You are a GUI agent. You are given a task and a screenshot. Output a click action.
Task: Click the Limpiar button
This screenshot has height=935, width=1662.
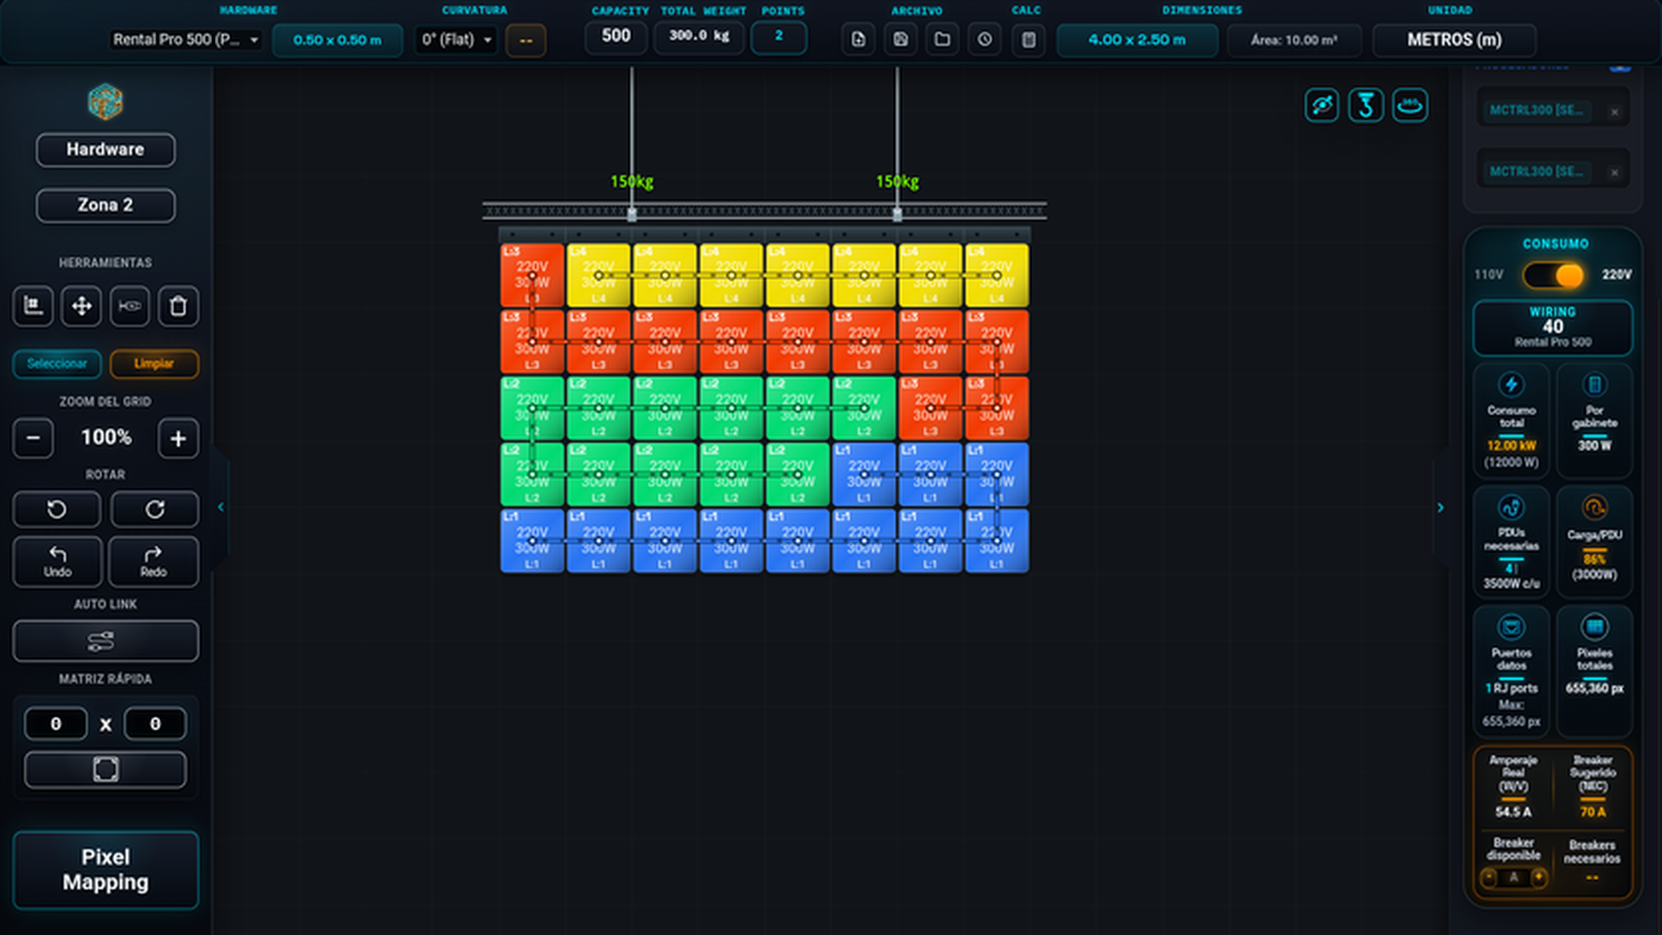pos(154,364)
